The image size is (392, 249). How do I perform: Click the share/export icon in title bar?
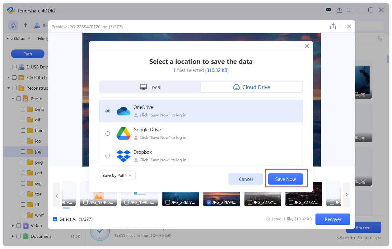(x=339, y=10)
